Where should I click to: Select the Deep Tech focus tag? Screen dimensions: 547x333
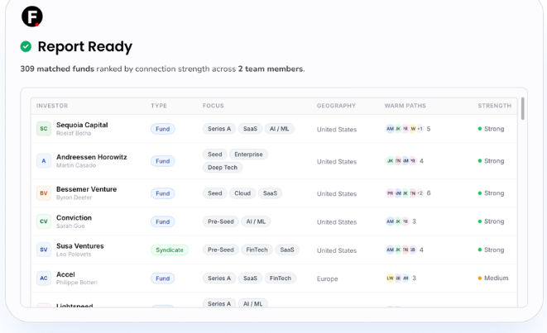click(x=223, y=168)
